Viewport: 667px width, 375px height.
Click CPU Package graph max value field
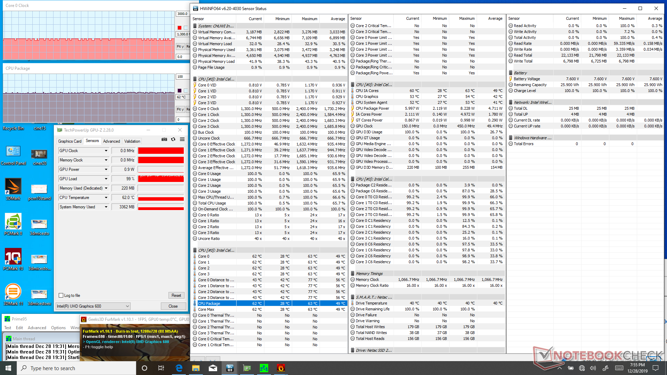point(183,77)
